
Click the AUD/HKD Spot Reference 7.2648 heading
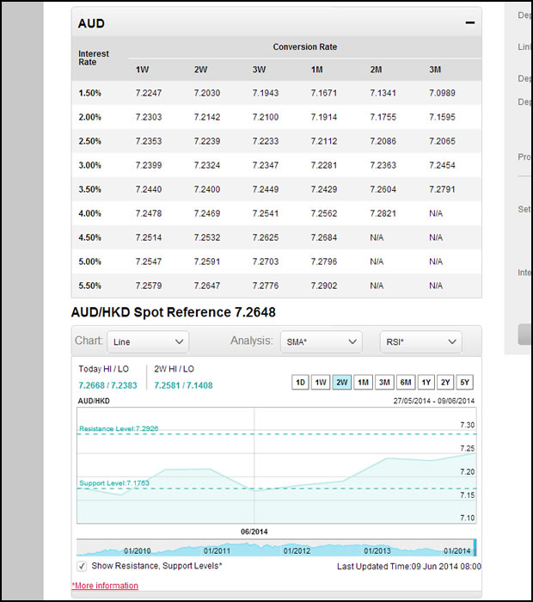pyautogui.click(x=174, y=312)
